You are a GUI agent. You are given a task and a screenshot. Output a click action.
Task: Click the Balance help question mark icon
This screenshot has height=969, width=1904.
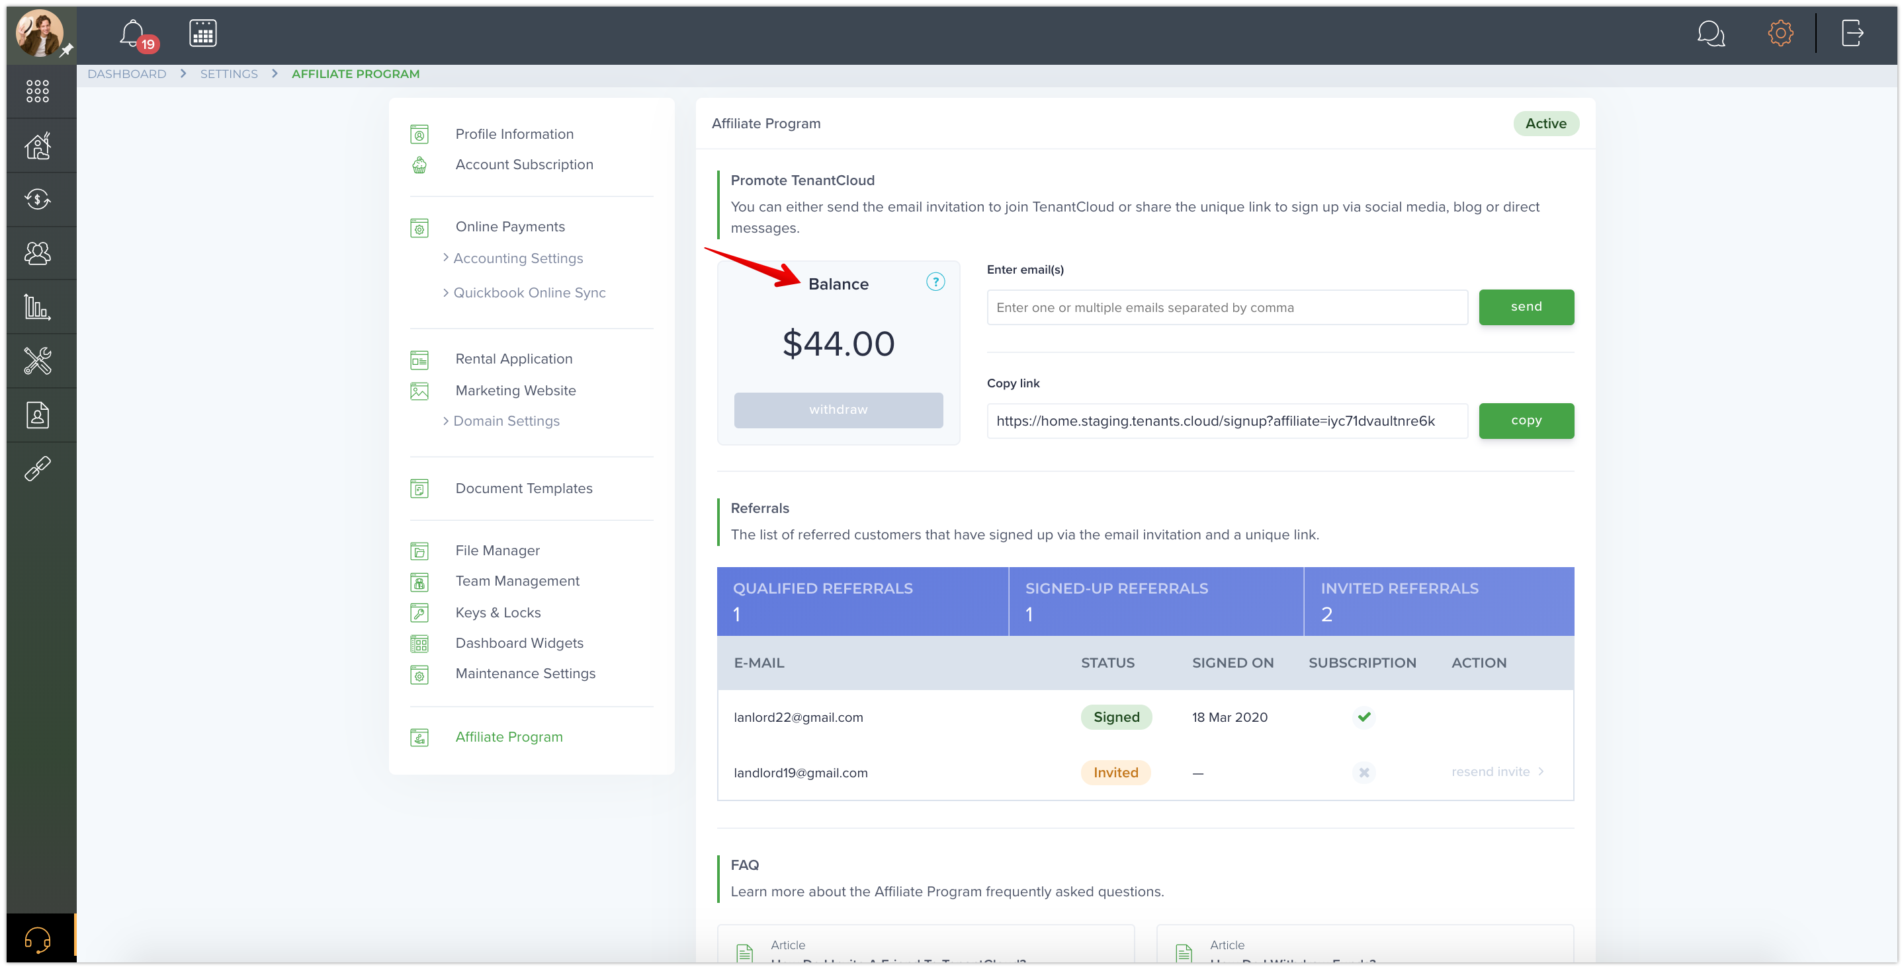(935, 282)
